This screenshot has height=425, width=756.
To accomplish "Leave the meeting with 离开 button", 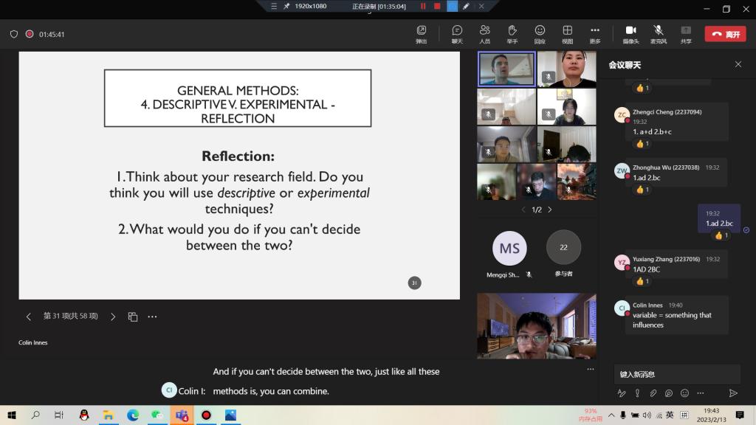I will coord(724,34).
